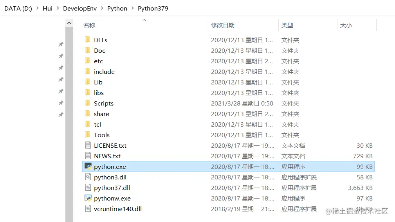Click the vcruntime140.dll file icon
Screen dimensions: 395x222
[x=88, y=208]
